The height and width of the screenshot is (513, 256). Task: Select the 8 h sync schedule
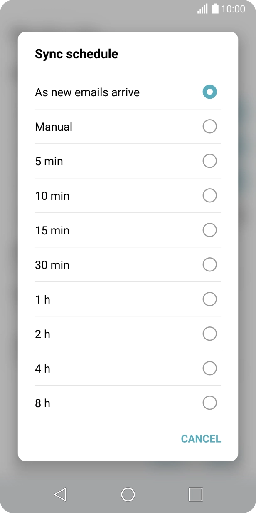tap(209, 403)
